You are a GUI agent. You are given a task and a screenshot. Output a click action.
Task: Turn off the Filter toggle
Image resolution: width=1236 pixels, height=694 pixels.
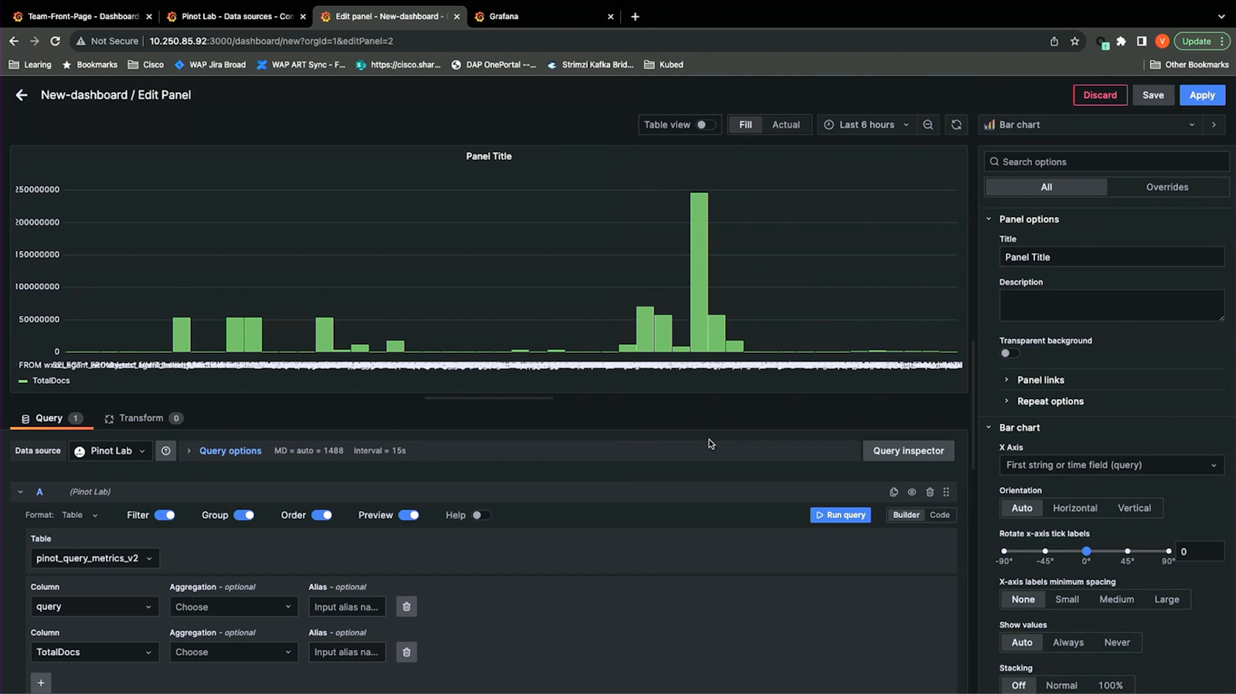coord(165,515)
